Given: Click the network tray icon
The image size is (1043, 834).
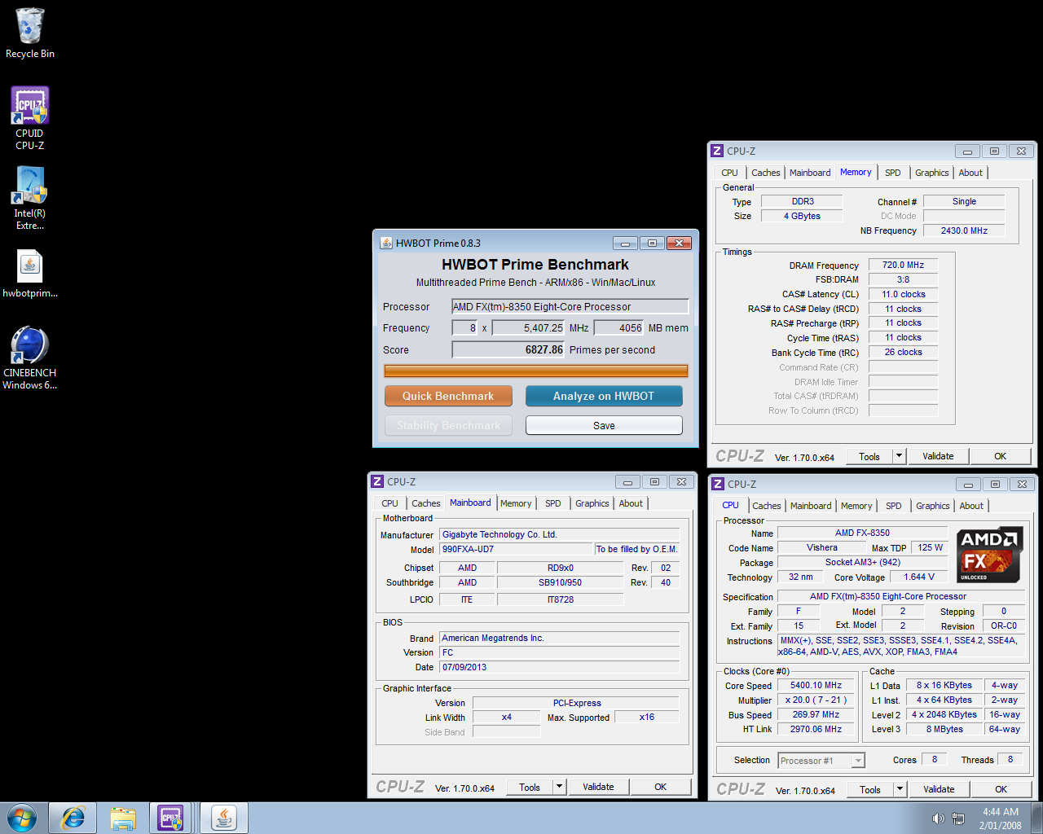Looking at the screenshot, I should click(x=958, y=819).
